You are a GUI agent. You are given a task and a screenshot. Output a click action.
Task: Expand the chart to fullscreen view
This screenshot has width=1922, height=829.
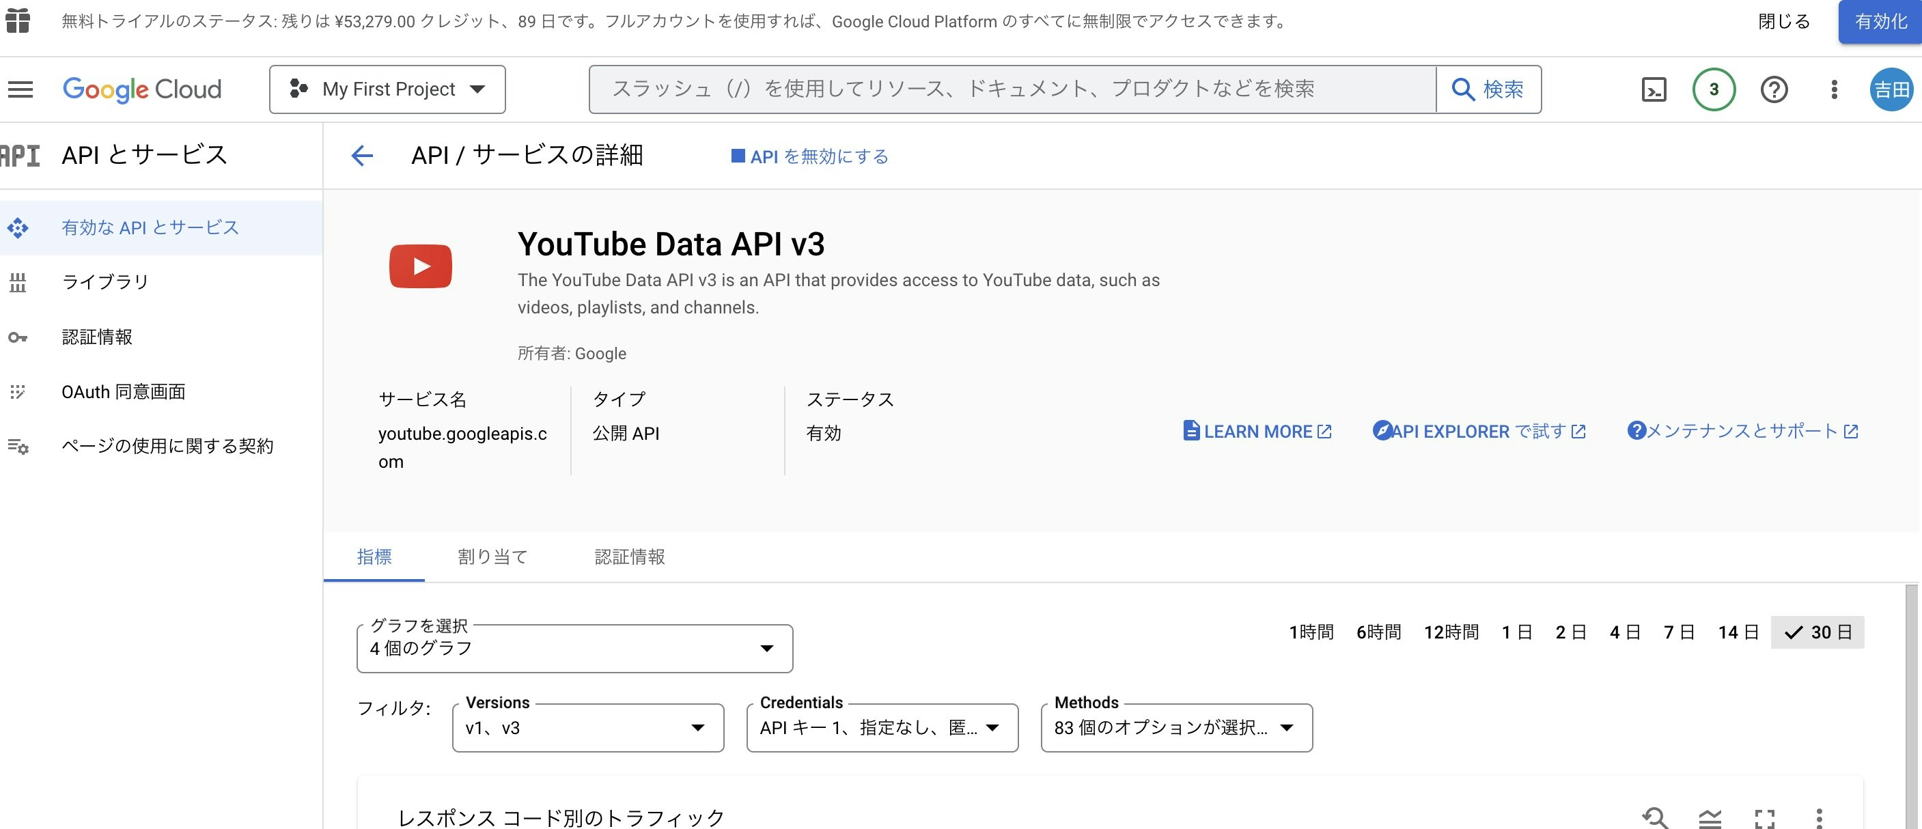coord(1764,817)
